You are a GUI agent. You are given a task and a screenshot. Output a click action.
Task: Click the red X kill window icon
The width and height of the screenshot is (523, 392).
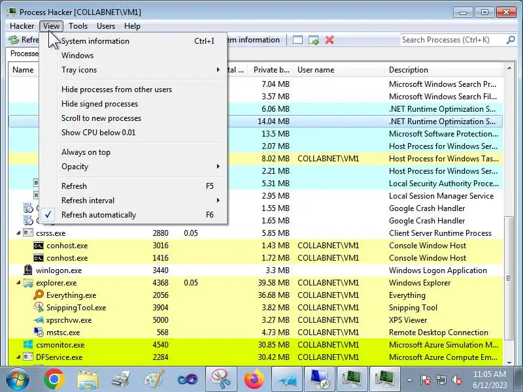(329, 40)
